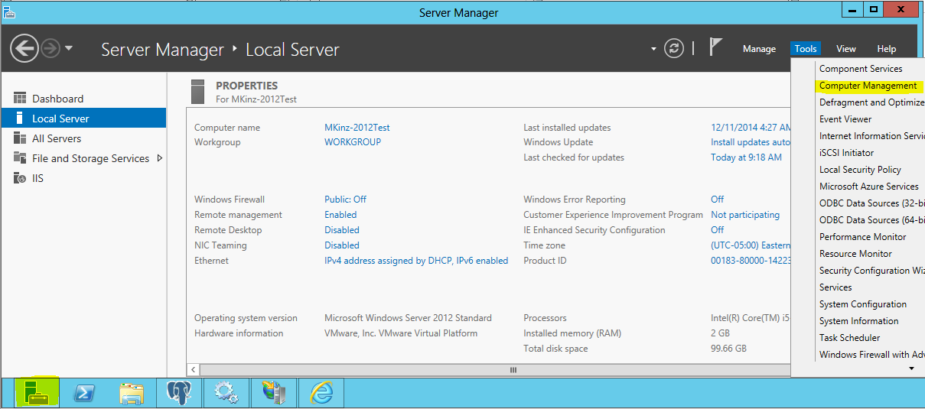Image resolution: width=925 pixels, height=409 pixels.
Task: Click the MKinz-2012Test computer name link
Action: [x=357, y=128]
